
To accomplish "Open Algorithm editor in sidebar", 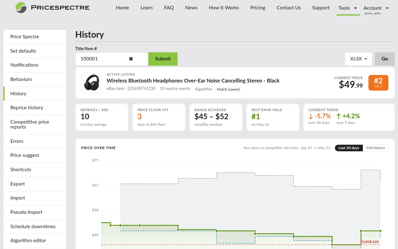I will click(x=35, y=241).
